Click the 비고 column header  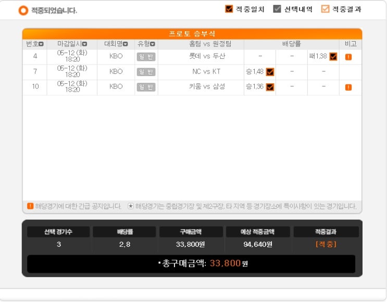(351, 44)
